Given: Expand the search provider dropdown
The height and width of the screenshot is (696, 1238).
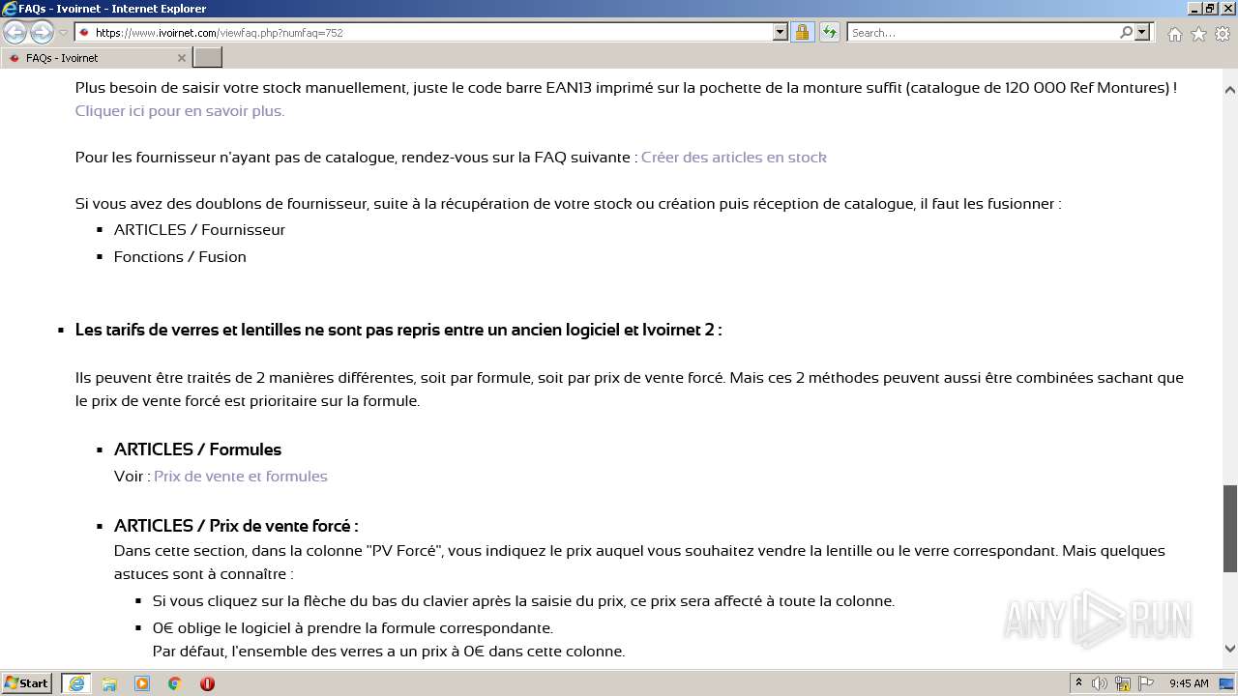Looking at the screenshot, I should pos(1142,32).
